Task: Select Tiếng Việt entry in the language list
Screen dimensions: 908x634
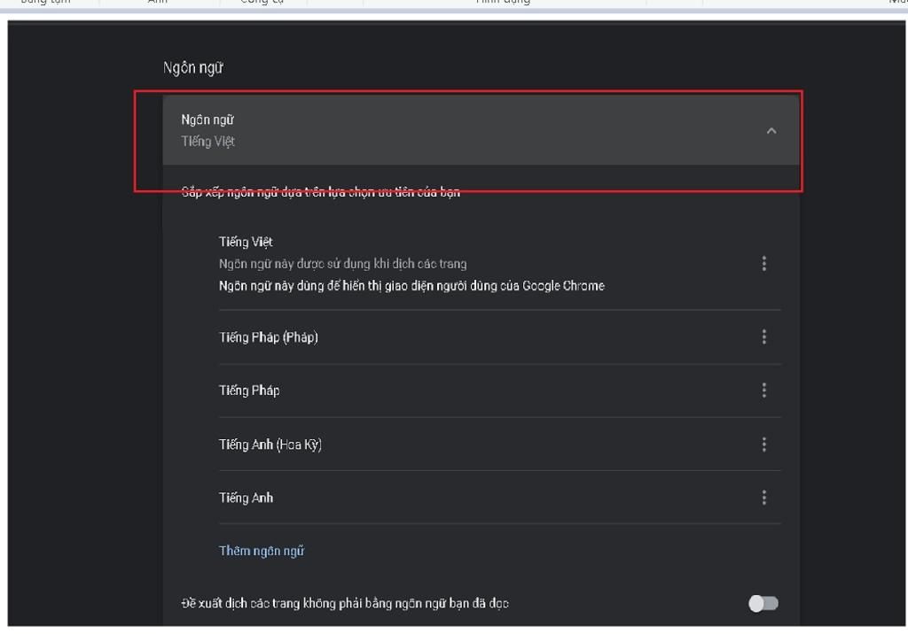Action: pos(247,242)
